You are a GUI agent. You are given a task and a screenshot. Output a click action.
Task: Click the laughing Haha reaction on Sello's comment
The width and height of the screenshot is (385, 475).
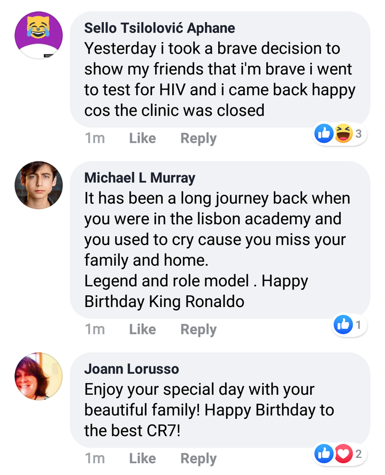pos(343,133)
